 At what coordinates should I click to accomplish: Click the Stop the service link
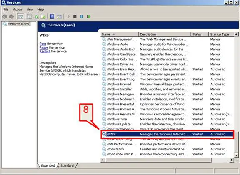51,44
